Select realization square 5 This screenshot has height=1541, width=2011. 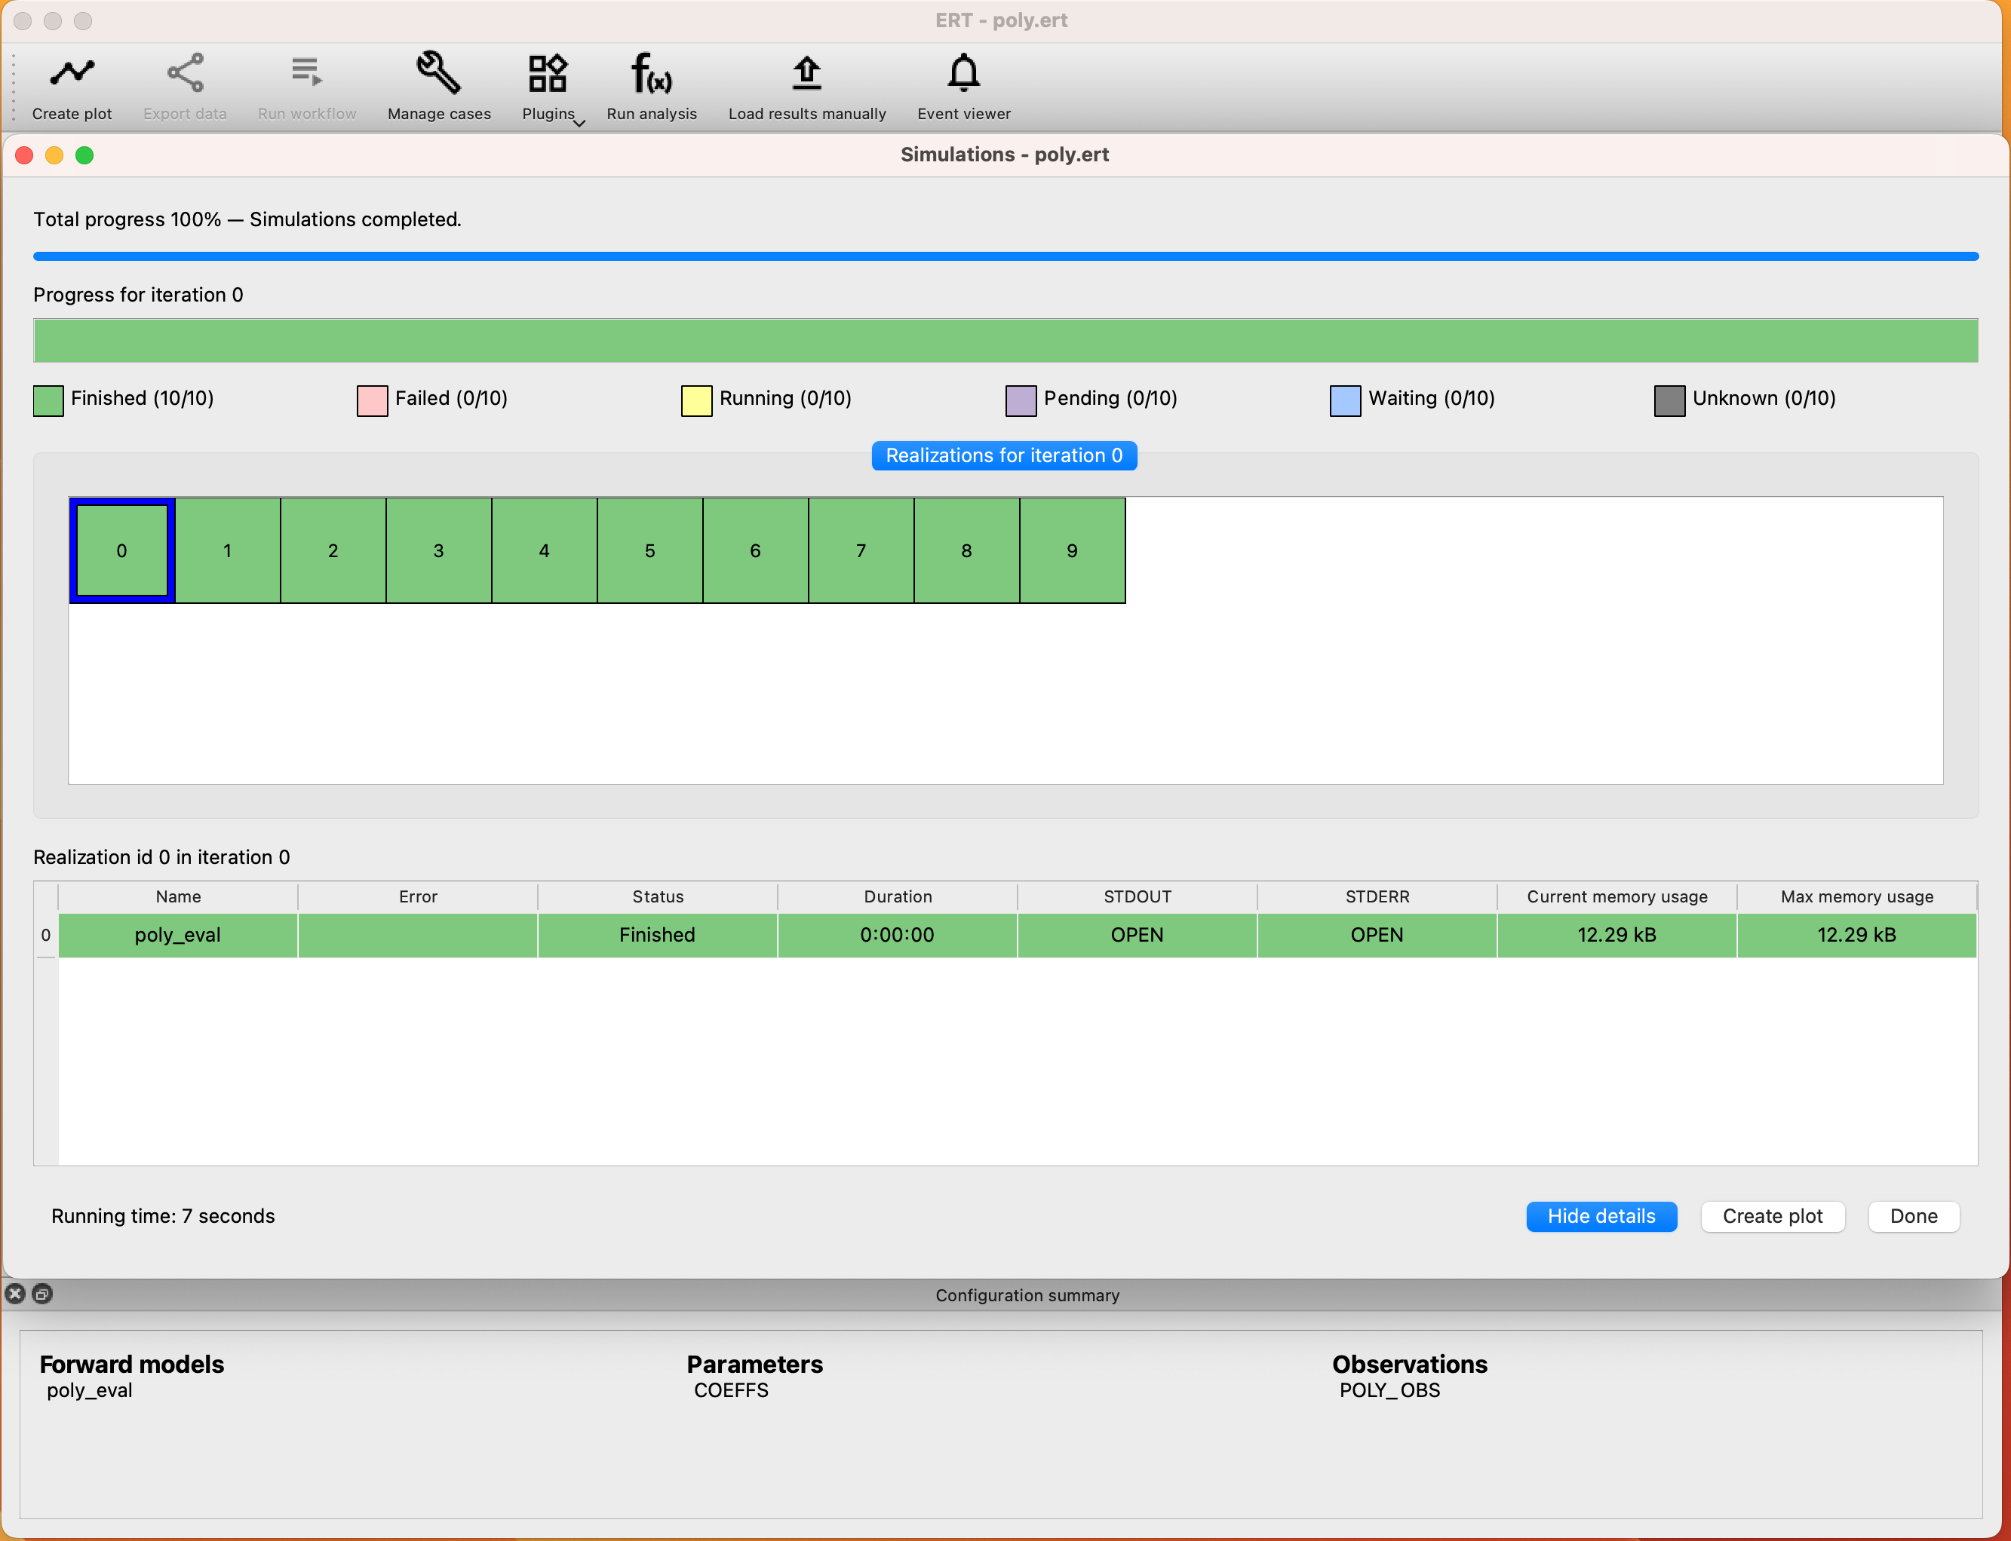649,550
